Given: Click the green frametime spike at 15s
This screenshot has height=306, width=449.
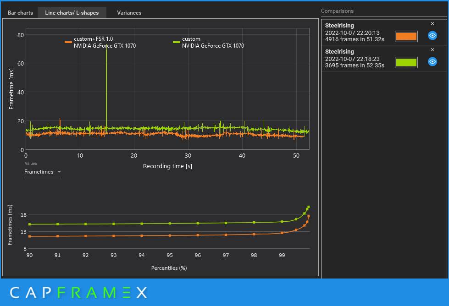Looking at the screenshot, I should pos(106,86).
